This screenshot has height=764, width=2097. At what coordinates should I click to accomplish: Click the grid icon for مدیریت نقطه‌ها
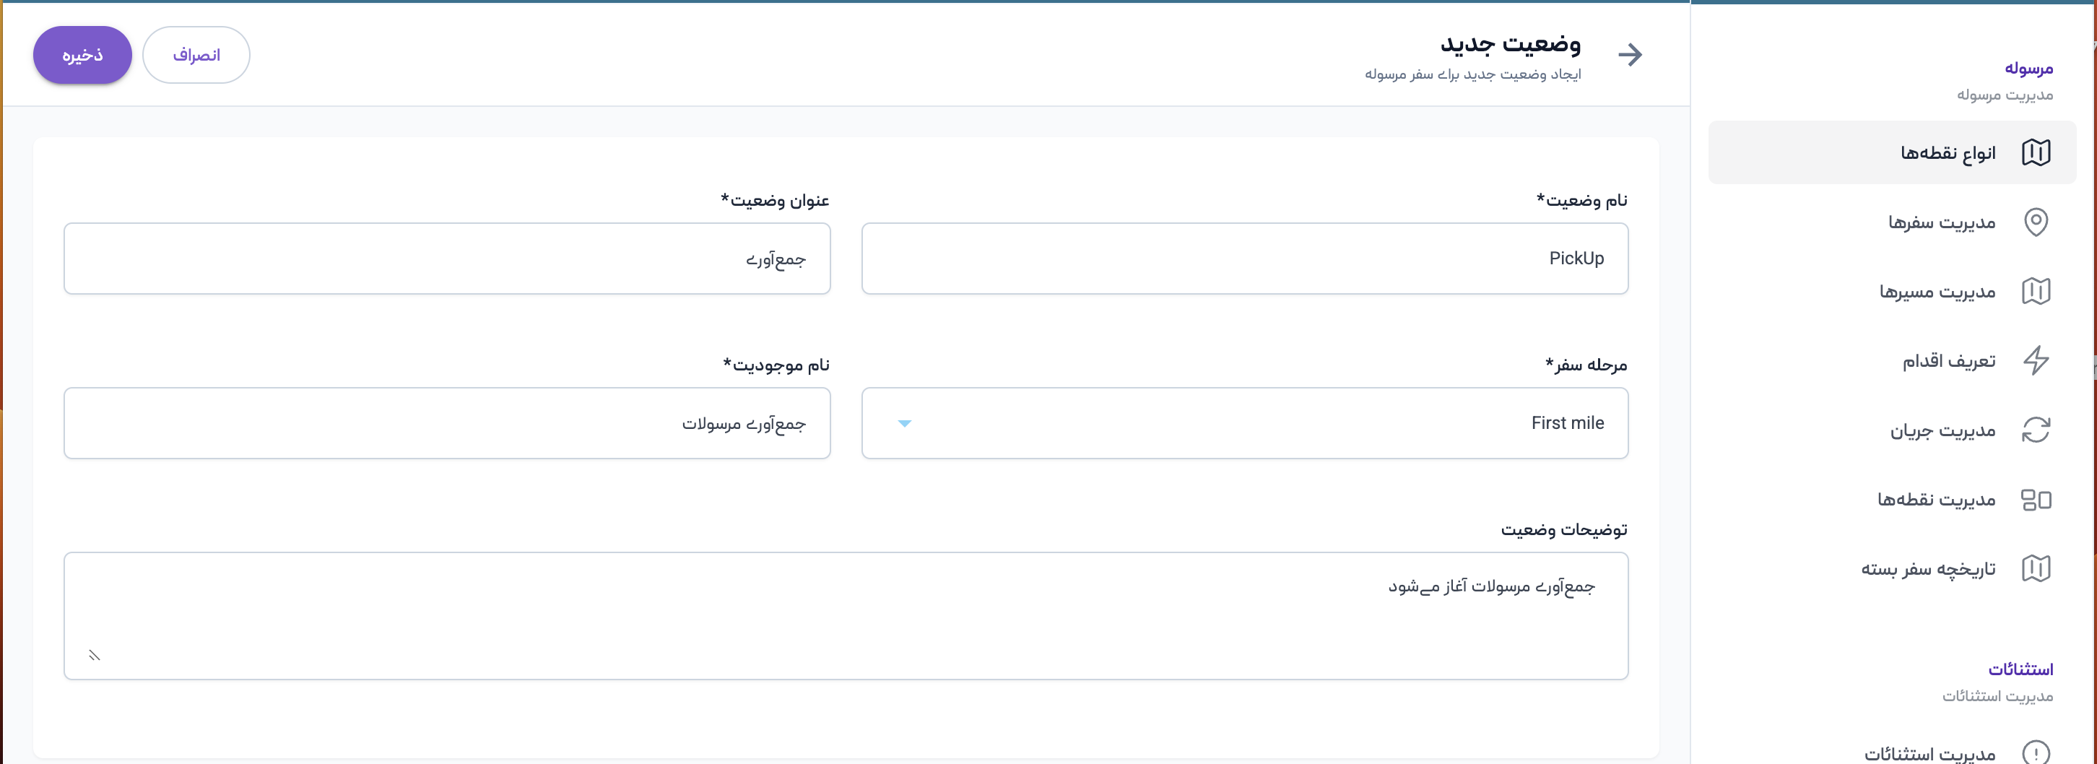tap(2035, 500)
